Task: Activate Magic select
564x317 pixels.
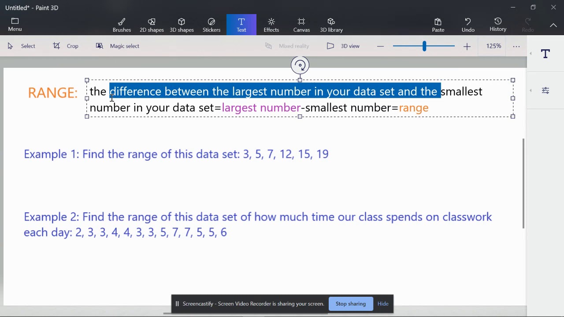Action: click(118, 46)
